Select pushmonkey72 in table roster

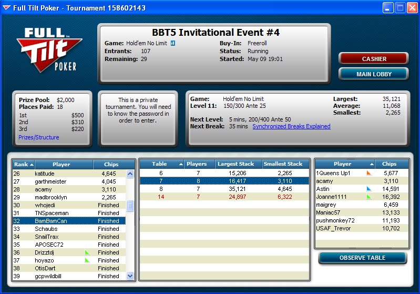coord(362,220)
